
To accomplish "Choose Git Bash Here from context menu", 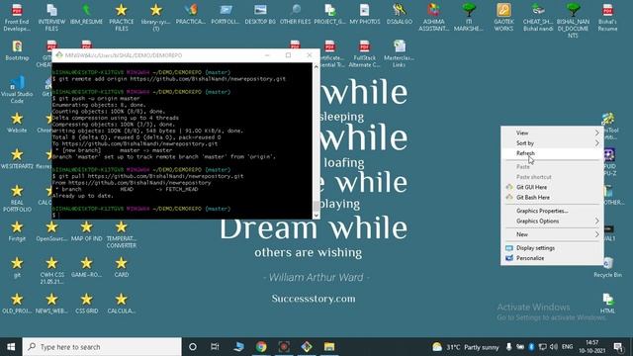I will coord(552,198).
